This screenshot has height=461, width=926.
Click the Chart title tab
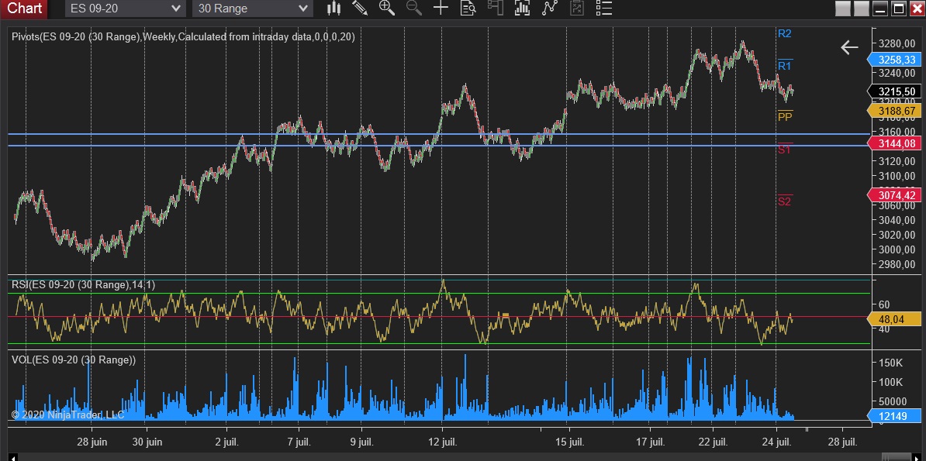pos(24,9)
